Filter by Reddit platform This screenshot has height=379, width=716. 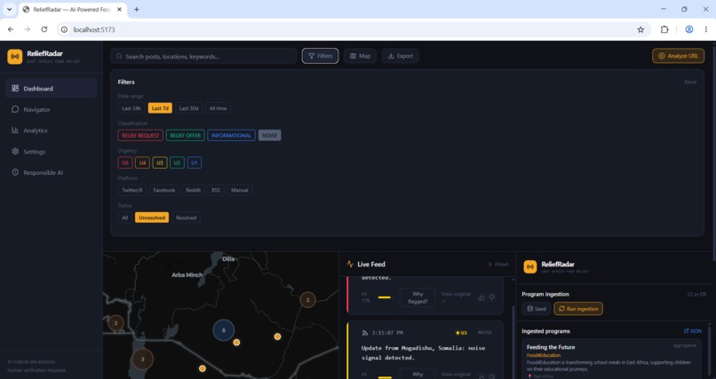point(193,190)
